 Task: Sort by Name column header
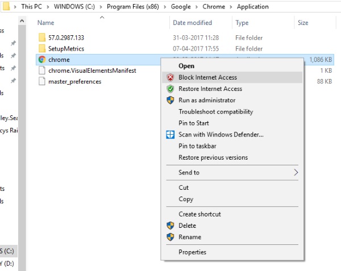click(45, 23)
